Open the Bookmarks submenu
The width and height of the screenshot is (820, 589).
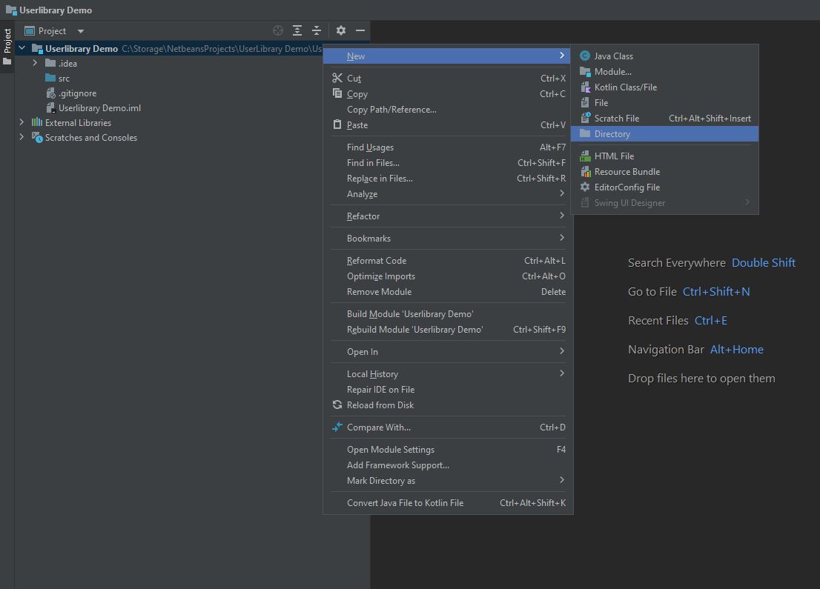point(448,239)
